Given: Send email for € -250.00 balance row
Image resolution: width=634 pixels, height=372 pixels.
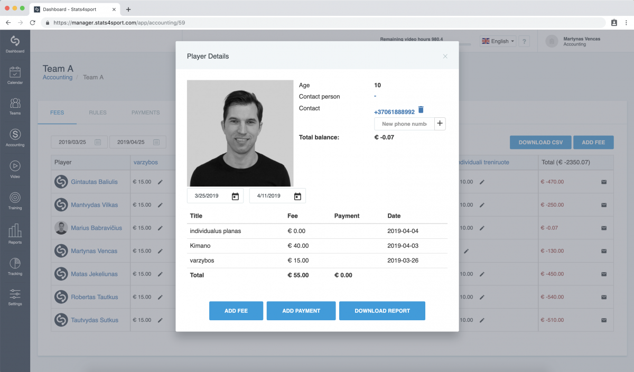Looking at the screenshot, I should [x=604, y=205].
